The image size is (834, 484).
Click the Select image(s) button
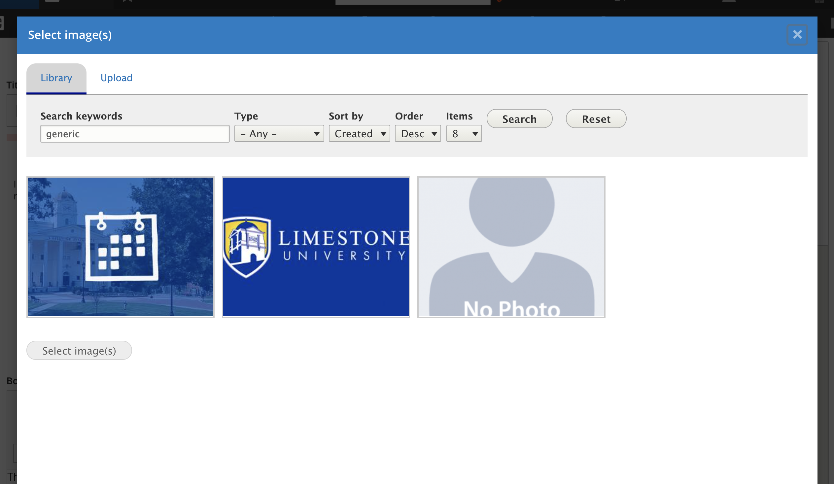(79, 350)
